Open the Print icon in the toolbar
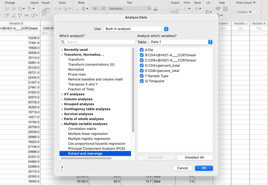This screenshot has height=185, width=268. 186,9
